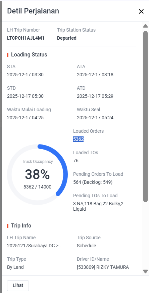Click the Lihat button
Screen dimensions: 149x293
tap(18, 285)
